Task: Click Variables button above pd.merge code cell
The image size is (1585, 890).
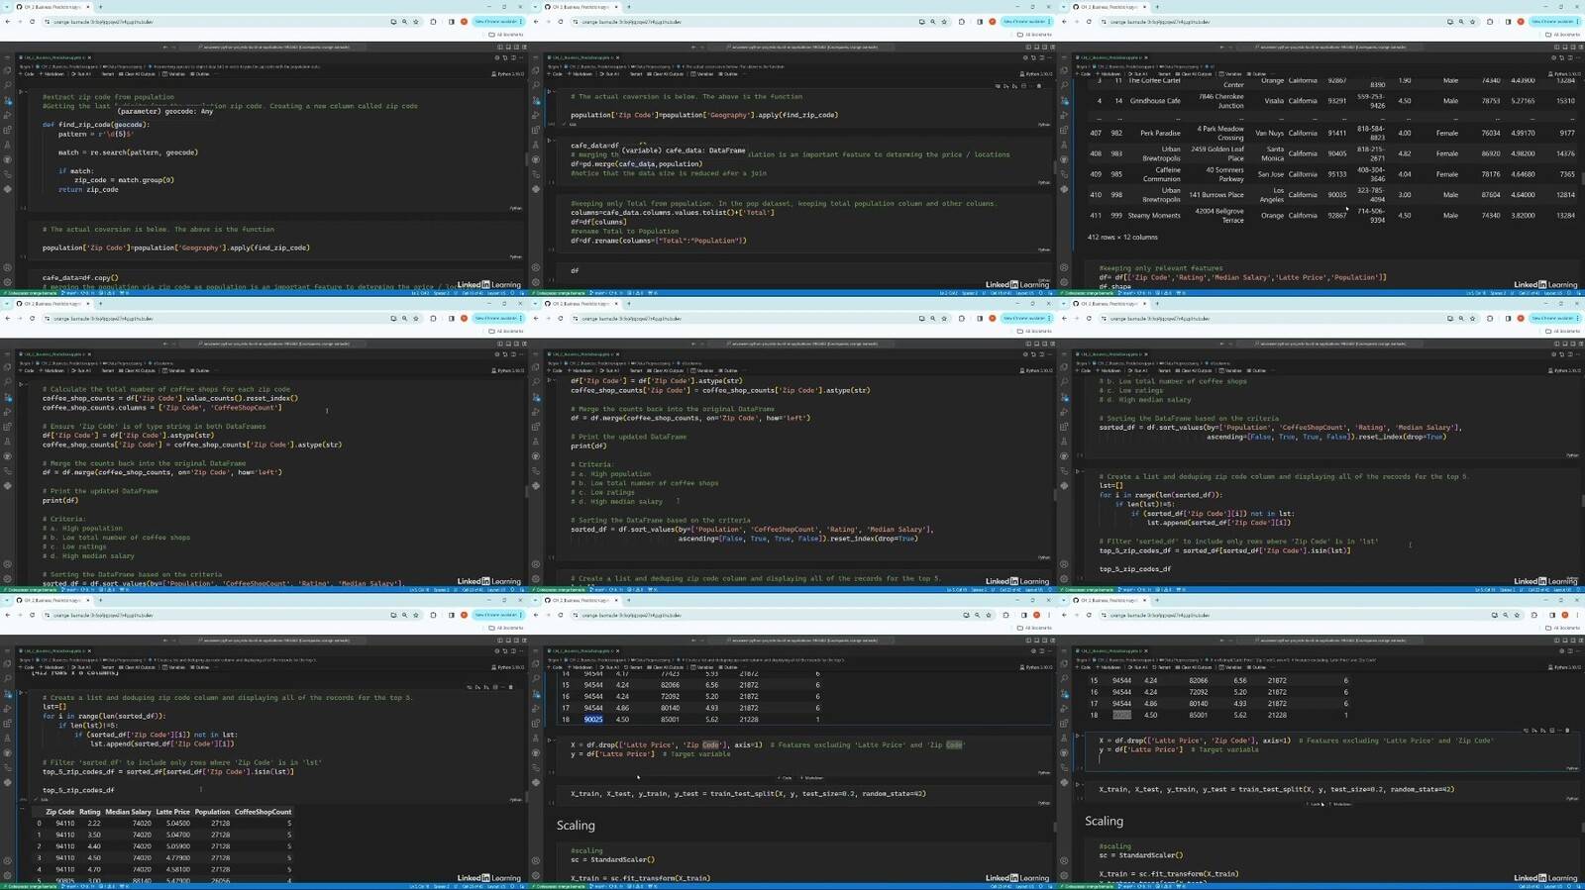Action: 705,74
